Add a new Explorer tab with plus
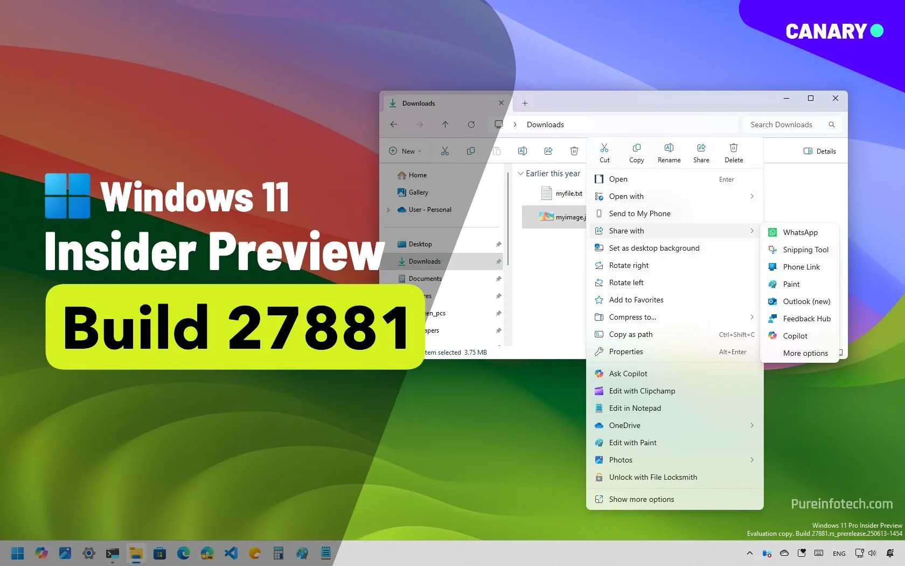The image size is (905, 566). [x=525, y=103]
